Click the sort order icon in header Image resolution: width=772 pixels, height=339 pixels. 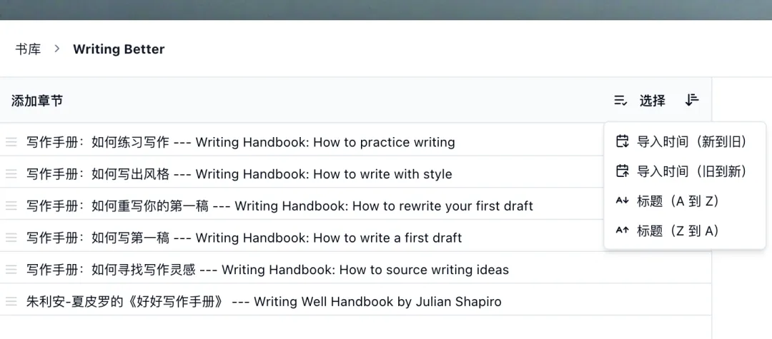click(x=691, y=101)
